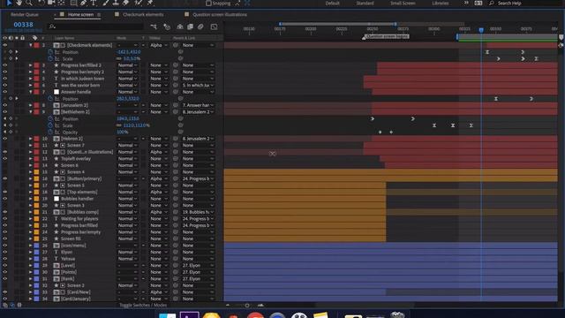Toggle frame blending icon in timeline header

[190, 26]
